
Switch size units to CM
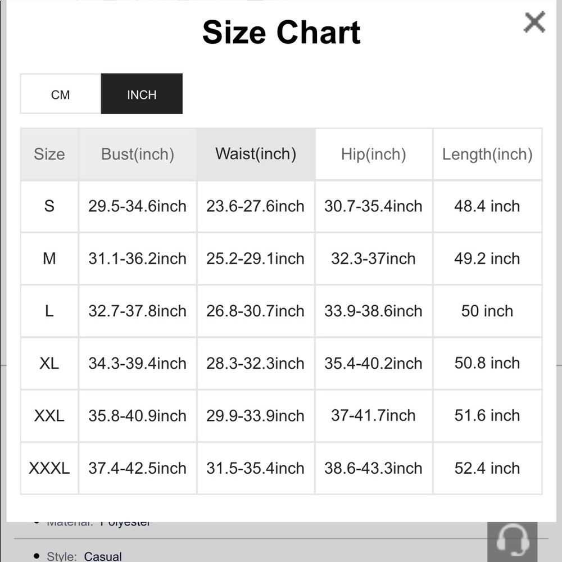point(60,94)
